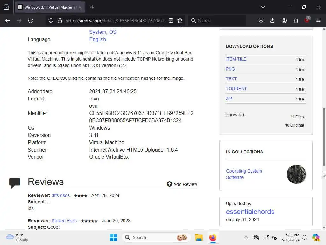Open the Firefox account icon
This screenshot has width=326, height=245.
(284, 20)
